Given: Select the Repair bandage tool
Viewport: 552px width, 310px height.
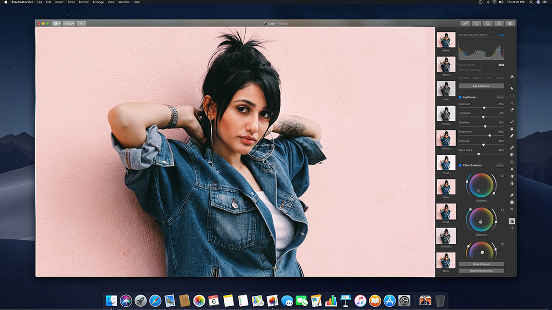Looking at the screenshot, I should 512,148.
